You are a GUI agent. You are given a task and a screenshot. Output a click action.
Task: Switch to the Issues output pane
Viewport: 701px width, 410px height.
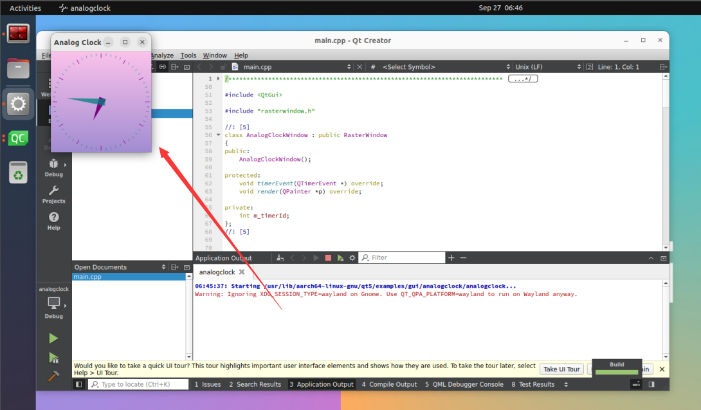[x=208, y=384]
